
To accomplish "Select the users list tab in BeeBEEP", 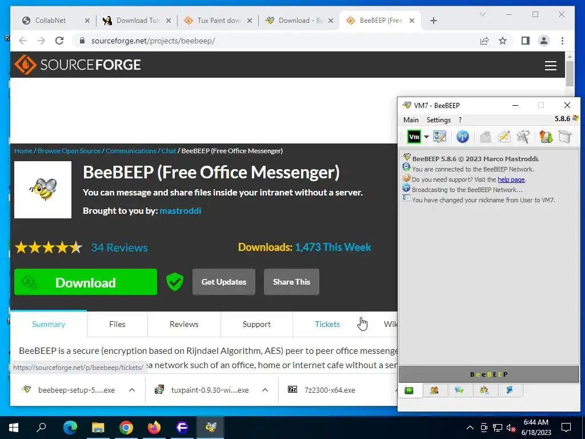I will coord(434,390).
